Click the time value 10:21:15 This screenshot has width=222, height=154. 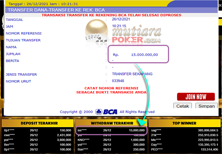point(119,26)
